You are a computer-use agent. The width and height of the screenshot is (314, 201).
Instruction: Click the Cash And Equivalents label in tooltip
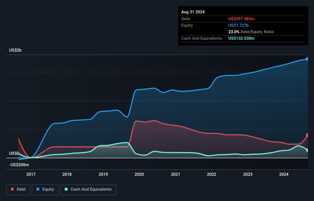click(202, 38)
